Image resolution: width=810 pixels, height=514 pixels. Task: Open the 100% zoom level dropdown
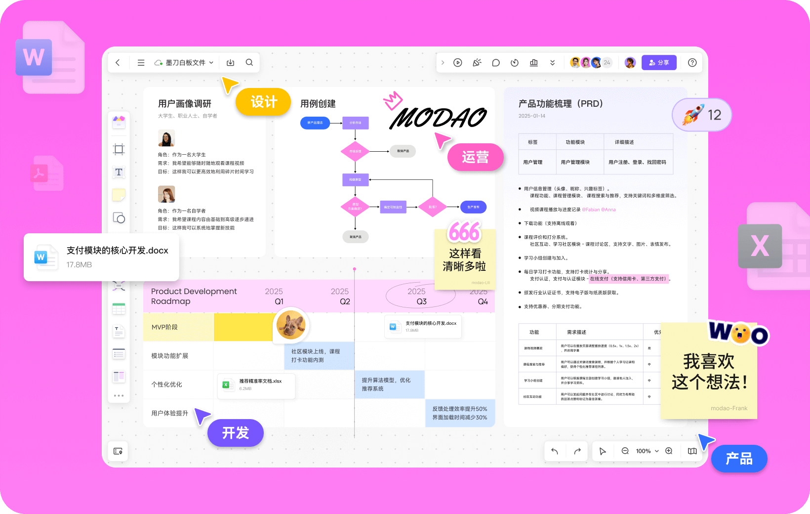pyautogui.click(x=648, y=451)
